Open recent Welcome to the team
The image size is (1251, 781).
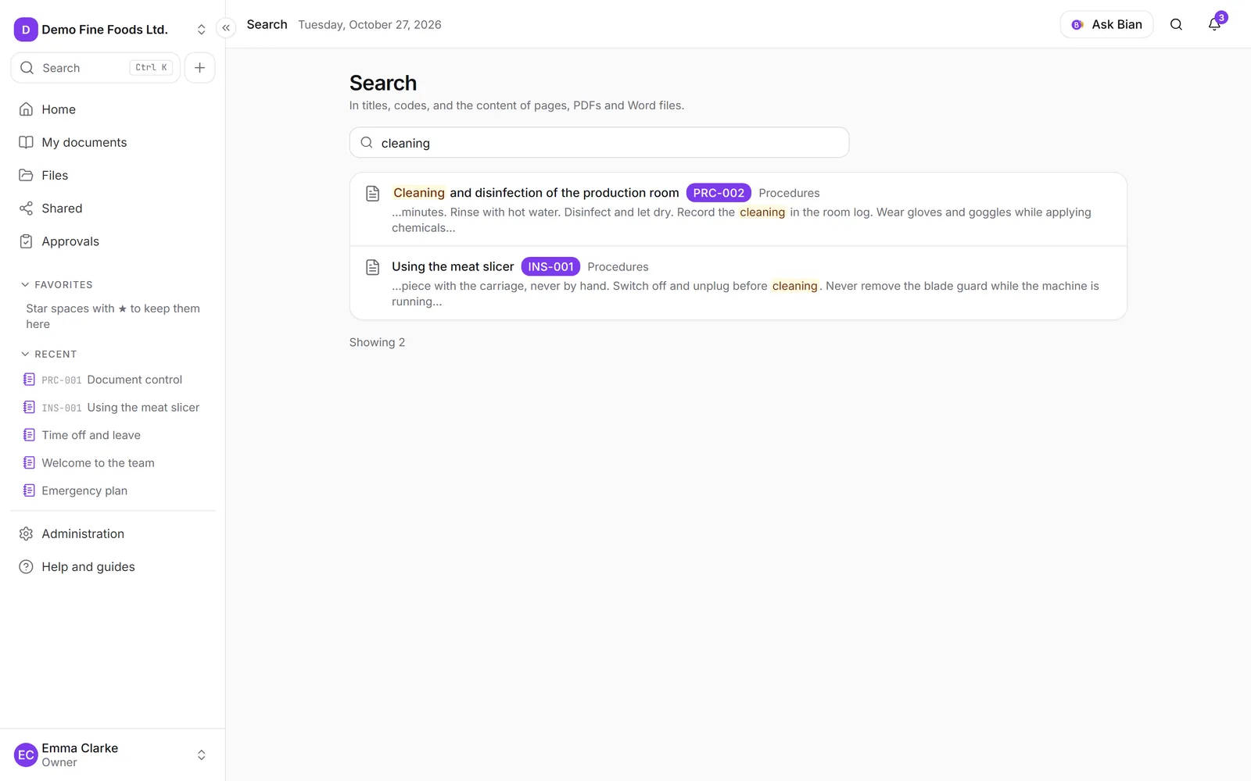(x=113, y=463)
